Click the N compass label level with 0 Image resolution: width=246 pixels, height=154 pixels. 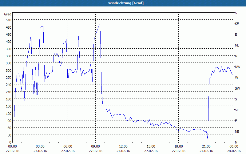tap(236, 142)
